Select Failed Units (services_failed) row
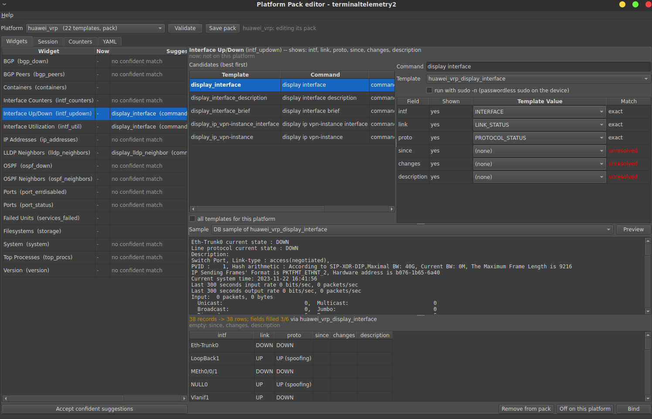Screen dimensions: 652x419 95,218
